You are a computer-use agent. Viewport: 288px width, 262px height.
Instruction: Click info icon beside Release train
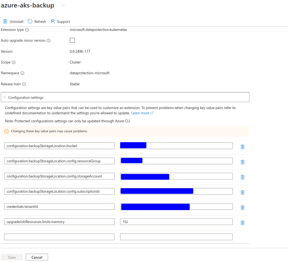24,84
